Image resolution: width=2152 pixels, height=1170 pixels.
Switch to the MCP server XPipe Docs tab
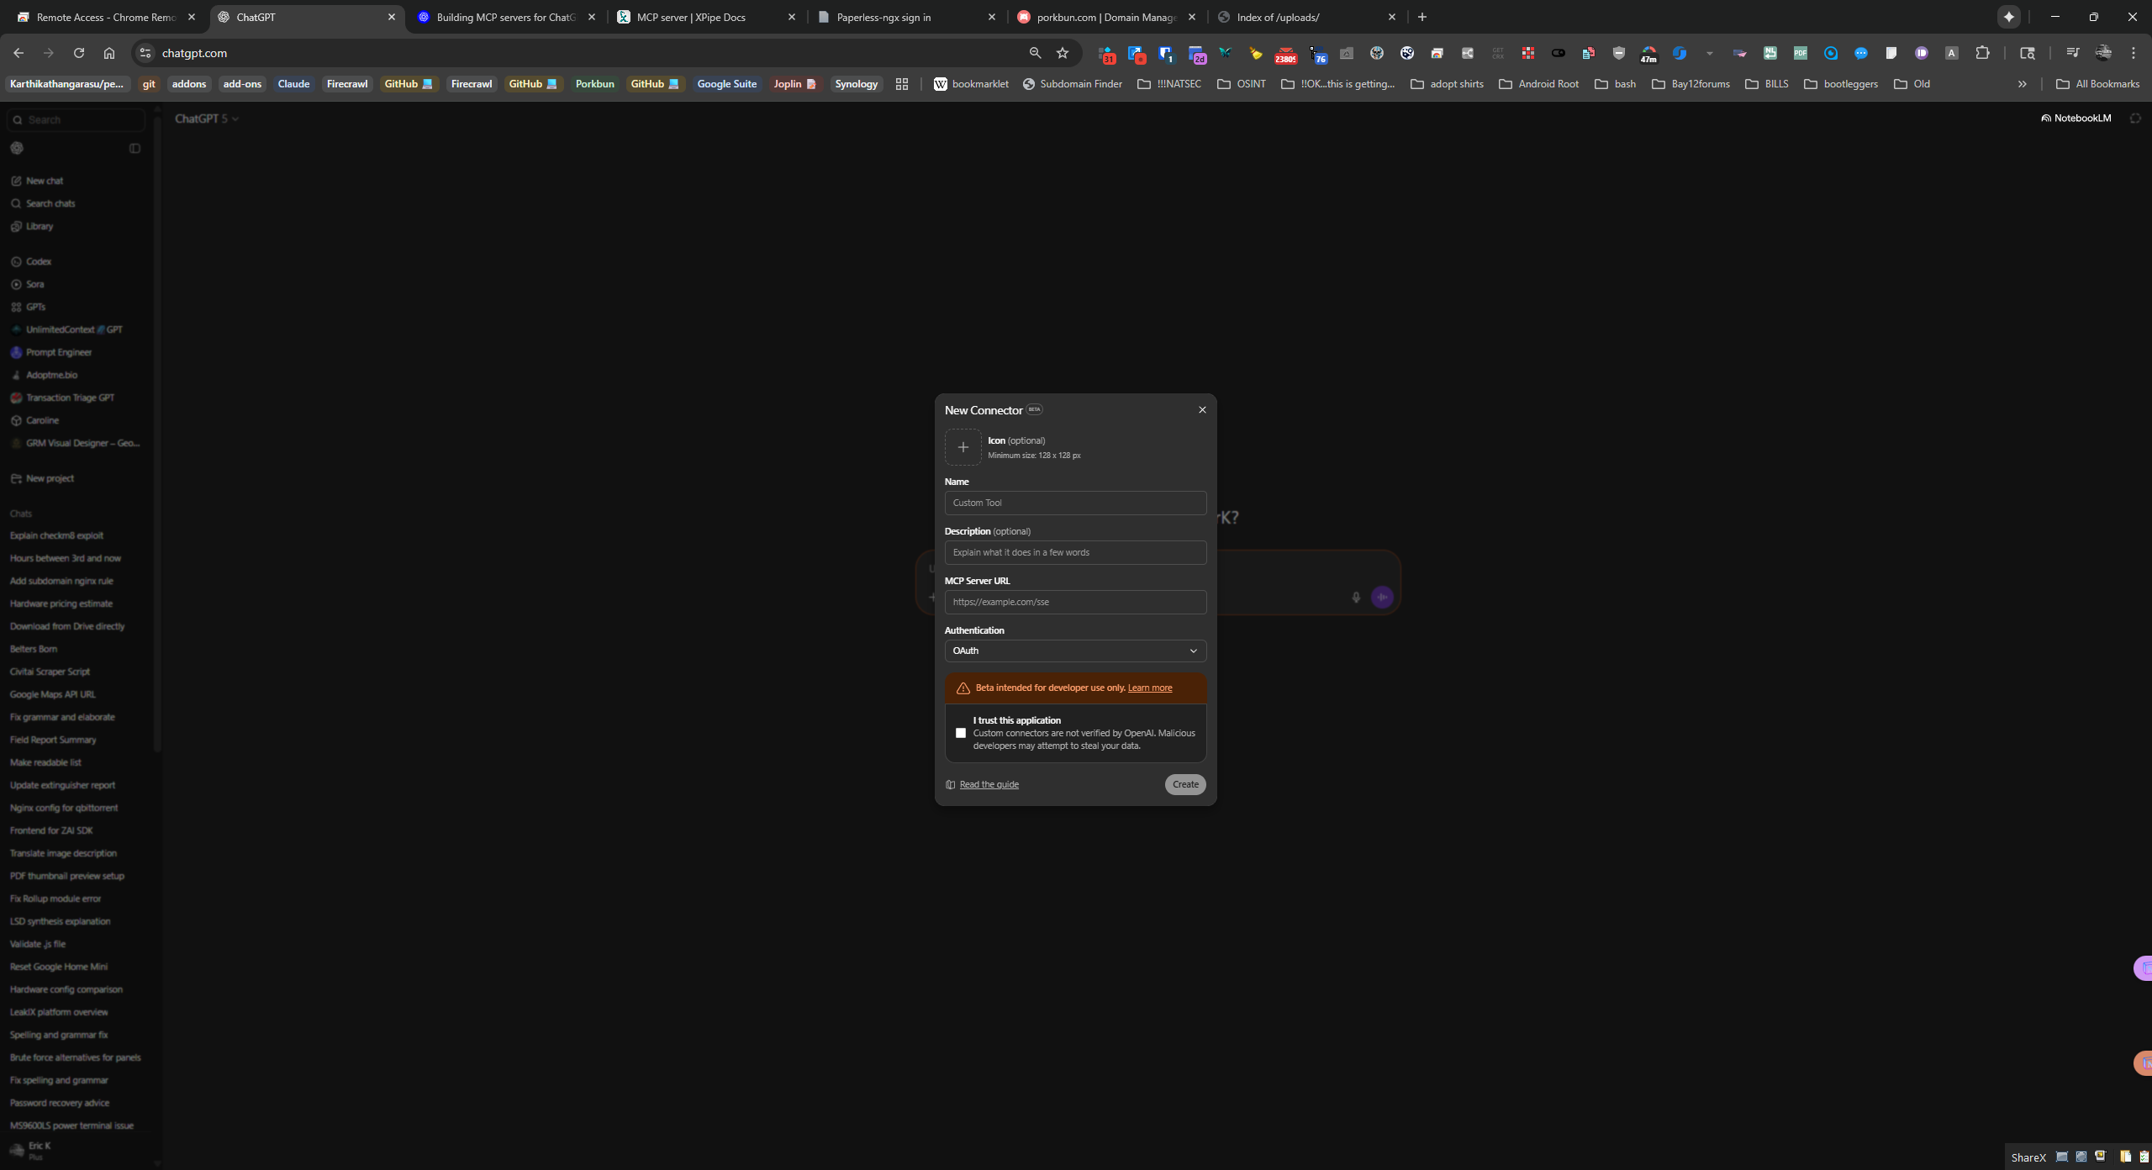(x=690, y=17)
